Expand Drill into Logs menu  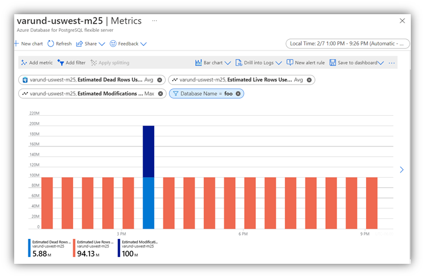[259, 62]
